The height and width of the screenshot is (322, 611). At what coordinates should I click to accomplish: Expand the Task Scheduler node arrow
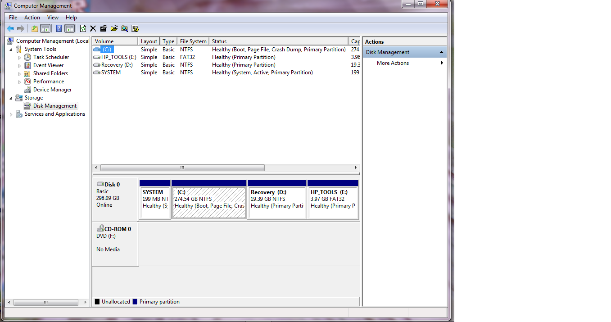(x=19, y=58)
